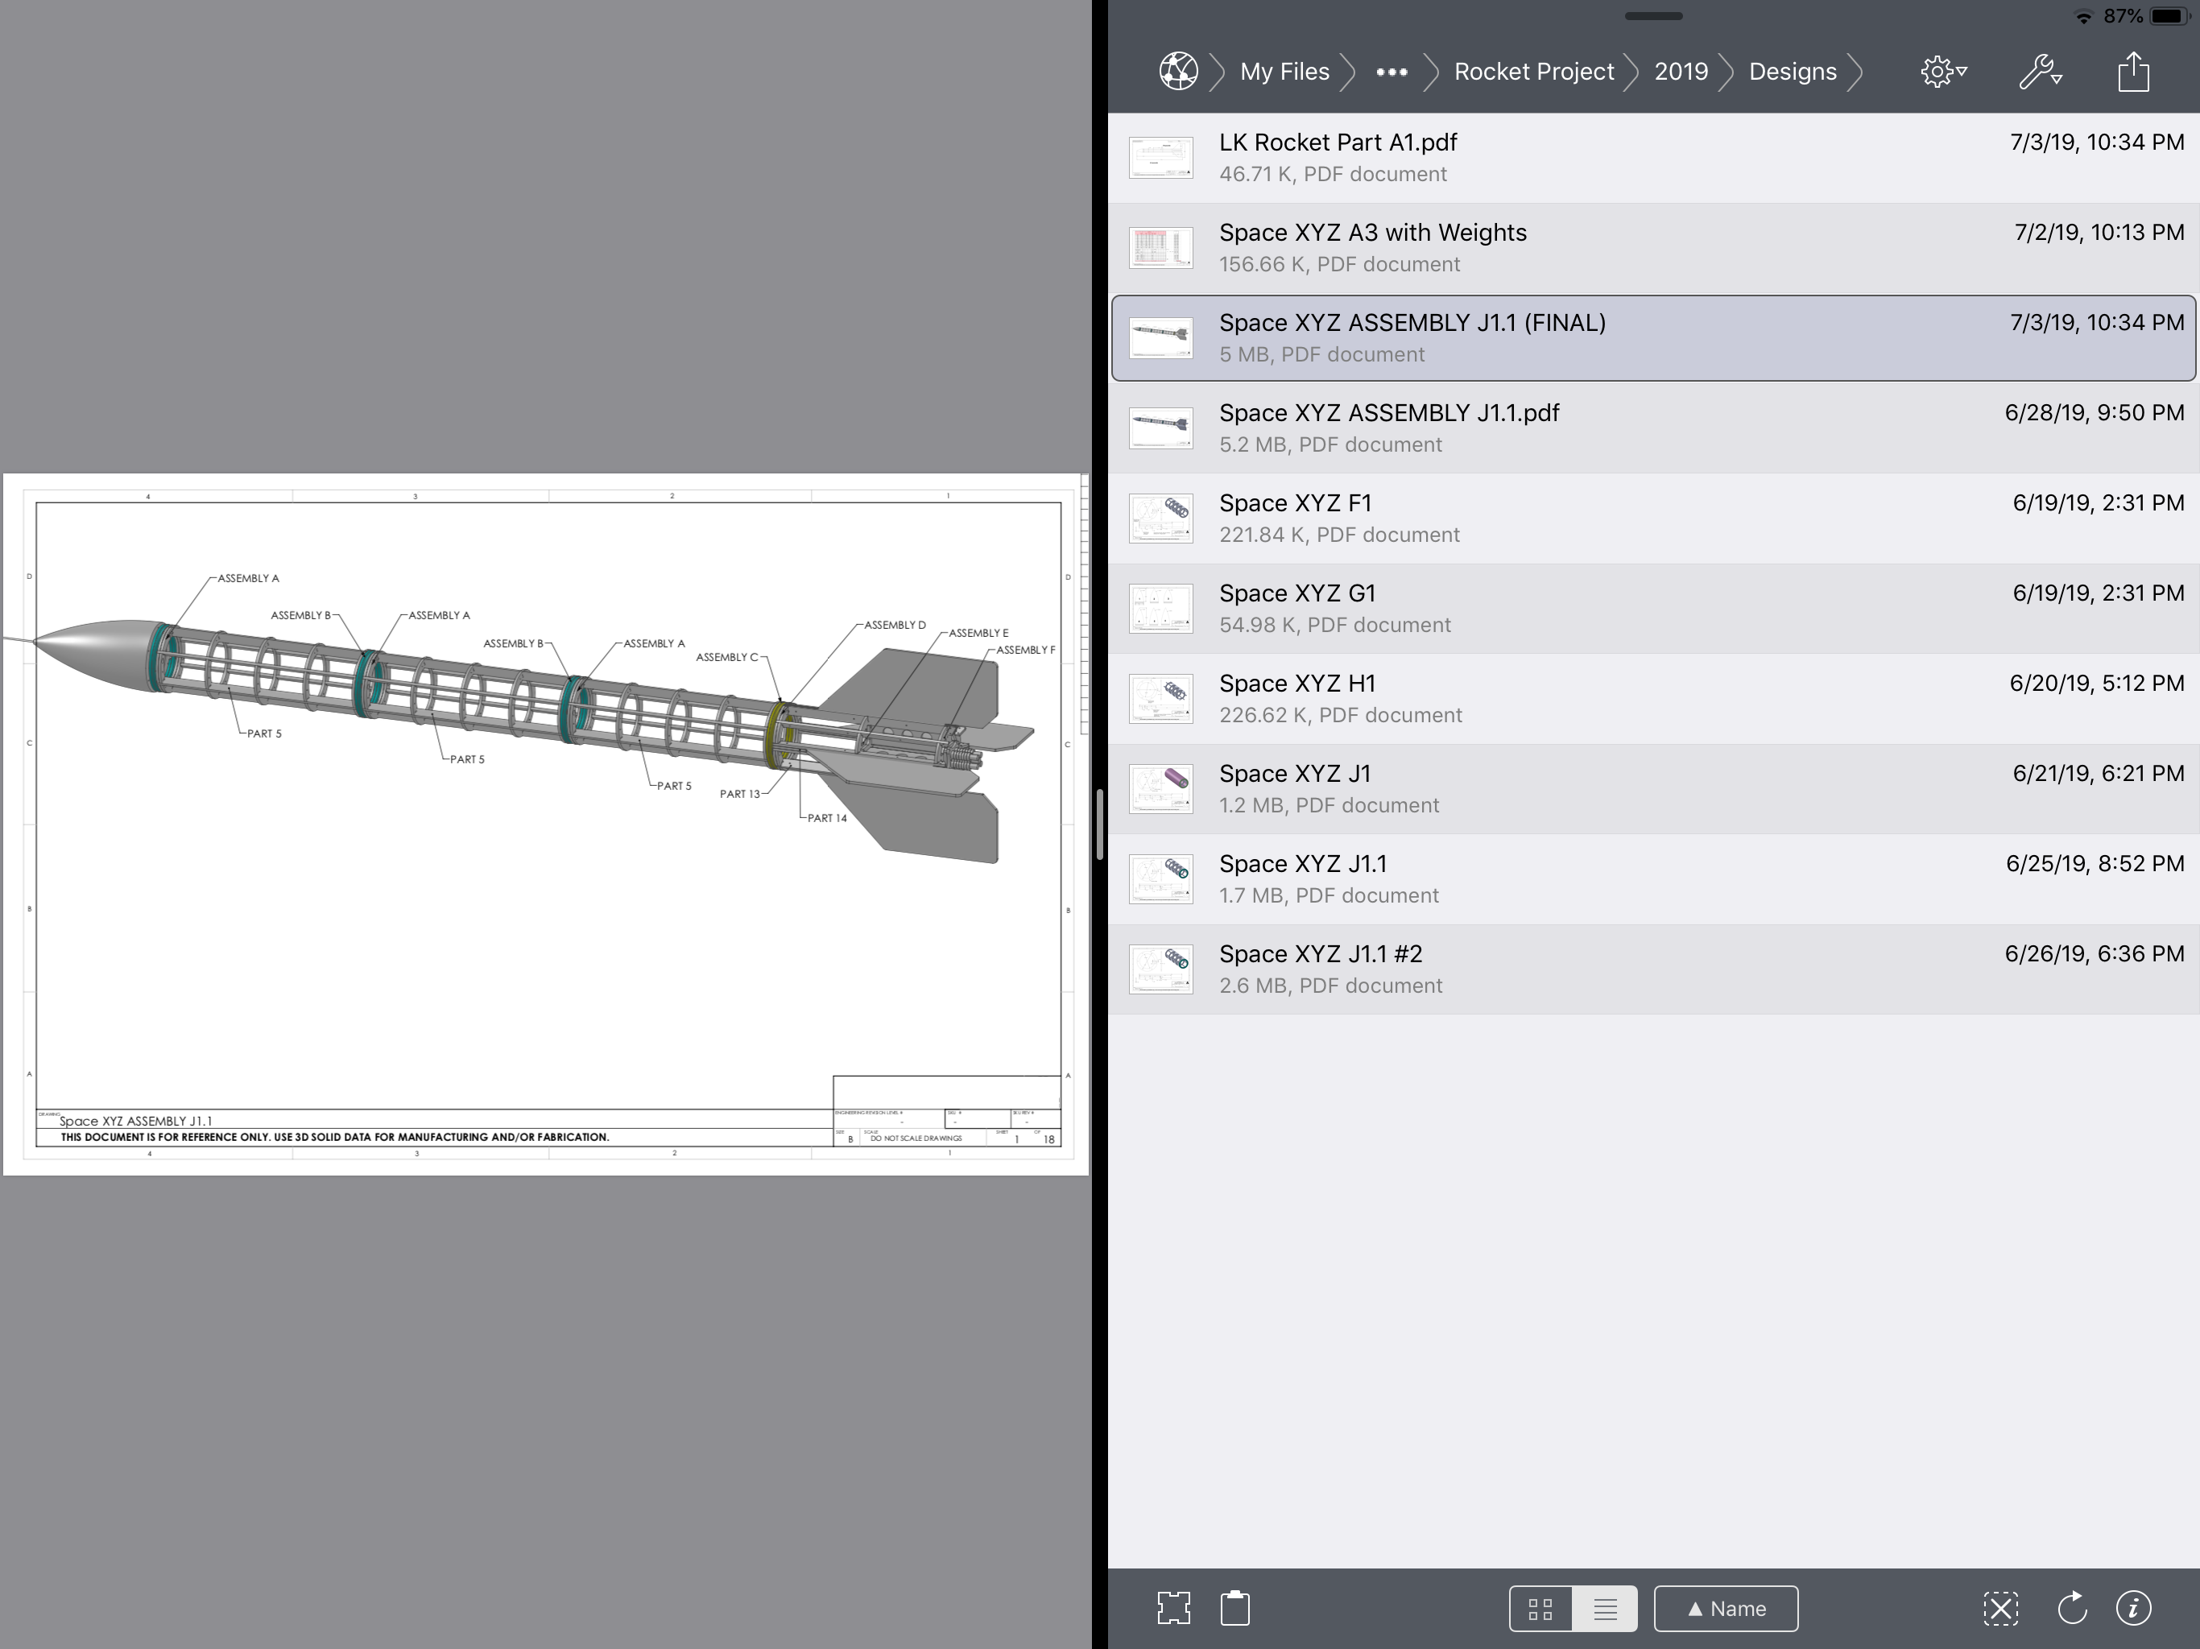Tap ASSEMBLY J1.1 (FINAL) thumbnail

[1160, 338]
